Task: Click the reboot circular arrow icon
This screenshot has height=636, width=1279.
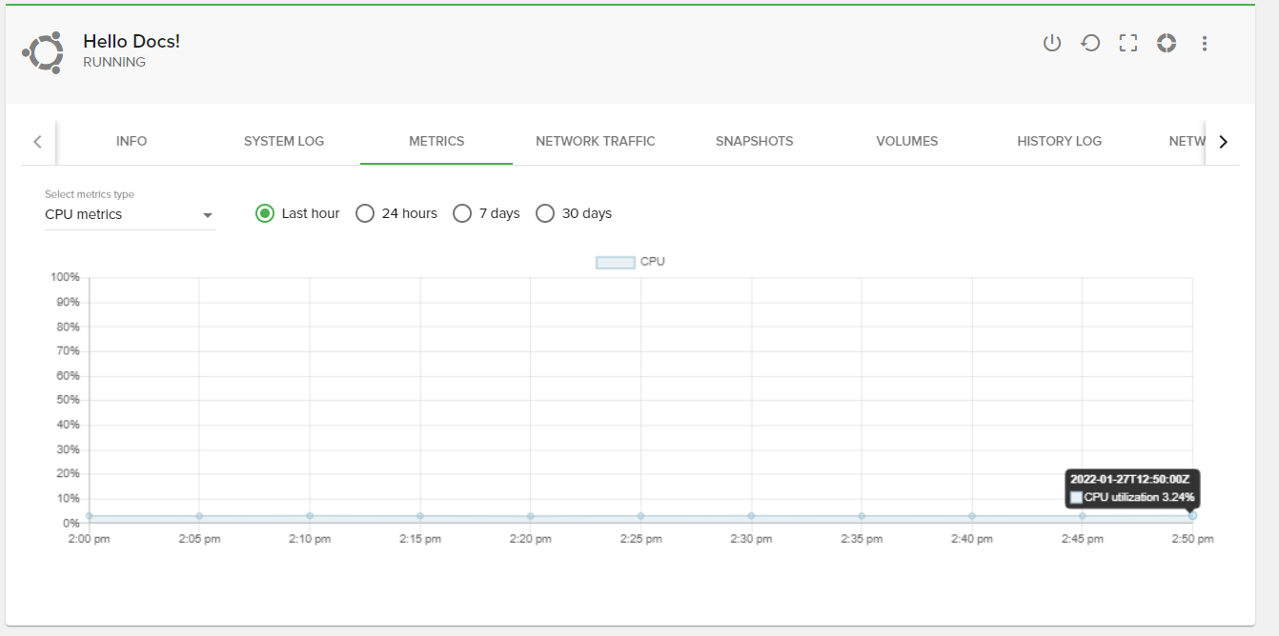Action: coord(1090,43)
